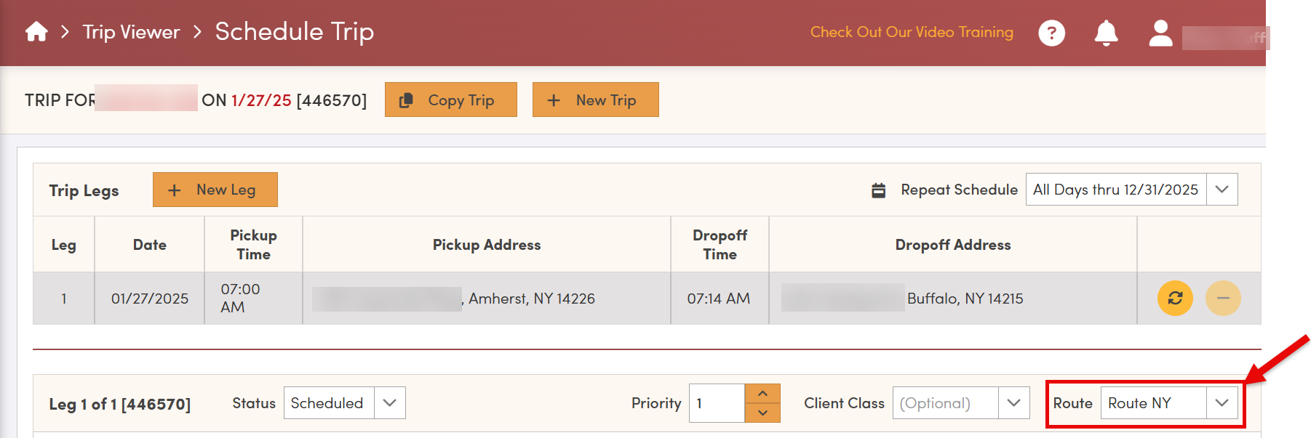Expand the Client Class dropdown
Image resolution: width=1311 pixels, height=438 pixels.
961,403
